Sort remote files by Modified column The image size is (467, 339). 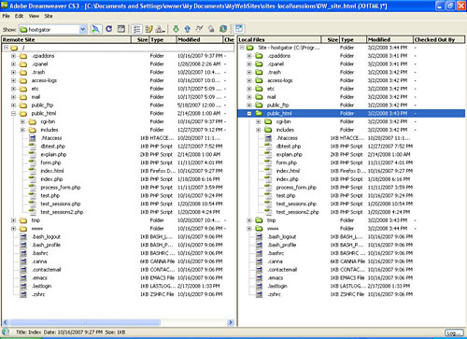click(x=200, y=39)
